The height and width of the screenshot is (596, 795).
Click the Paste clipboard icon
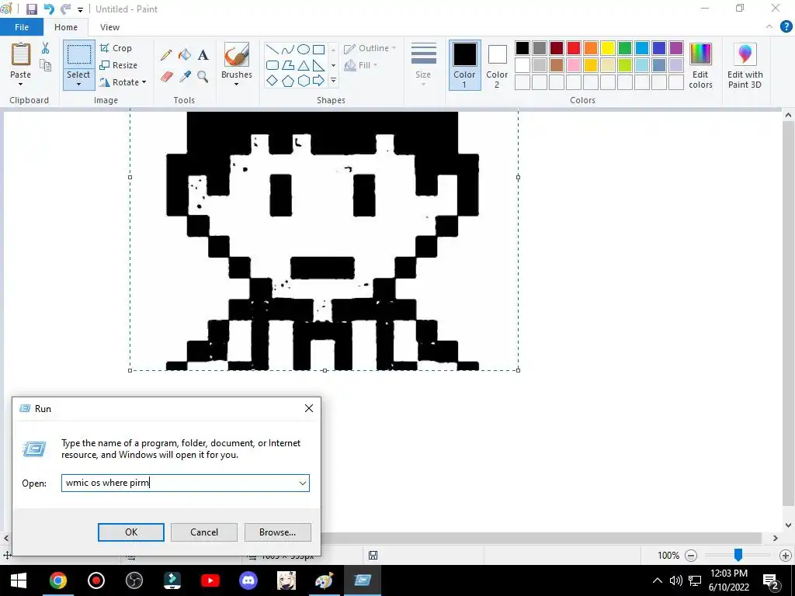21,55
